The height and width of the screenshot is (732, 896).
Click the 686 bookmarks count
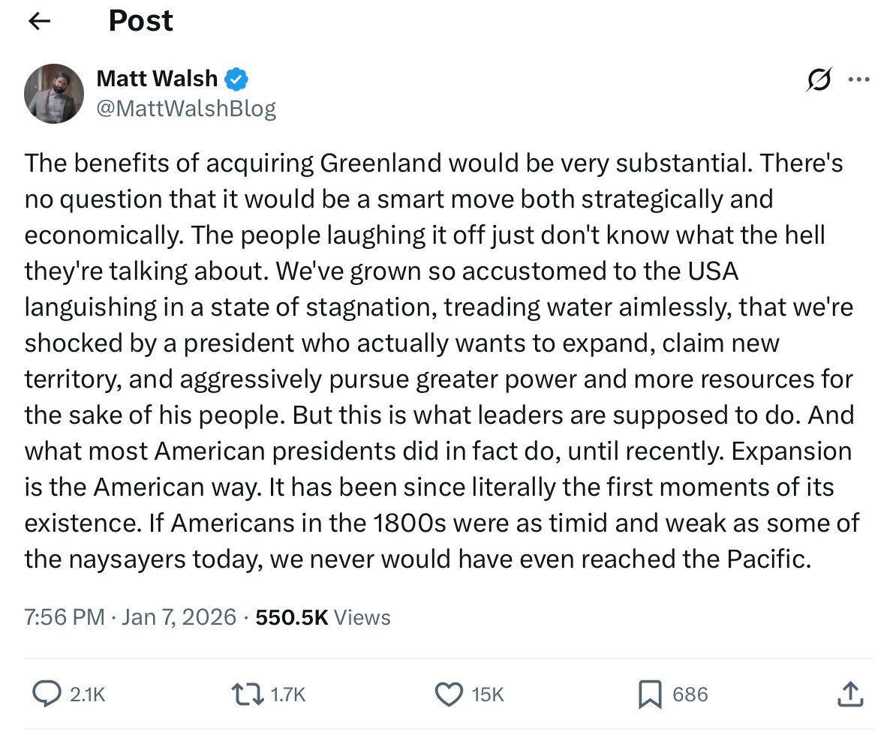[x=690, y=695]
